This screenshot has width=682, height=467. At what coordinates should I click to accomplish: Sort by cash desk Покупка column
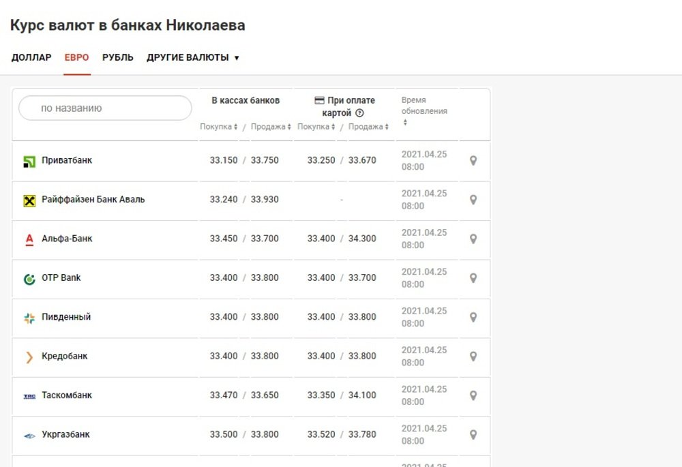(218, 127)
